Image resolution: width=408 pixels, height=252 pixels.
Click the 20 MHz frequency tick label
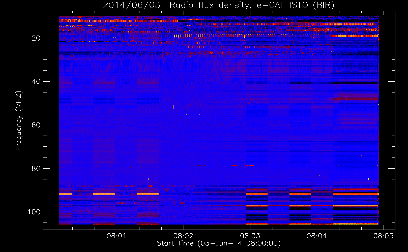[x=36, y=38]
